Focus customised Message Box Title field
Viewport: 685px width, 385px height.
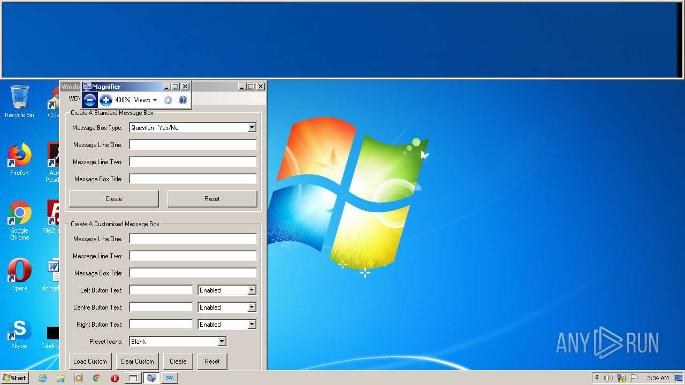tap(193, 273)
